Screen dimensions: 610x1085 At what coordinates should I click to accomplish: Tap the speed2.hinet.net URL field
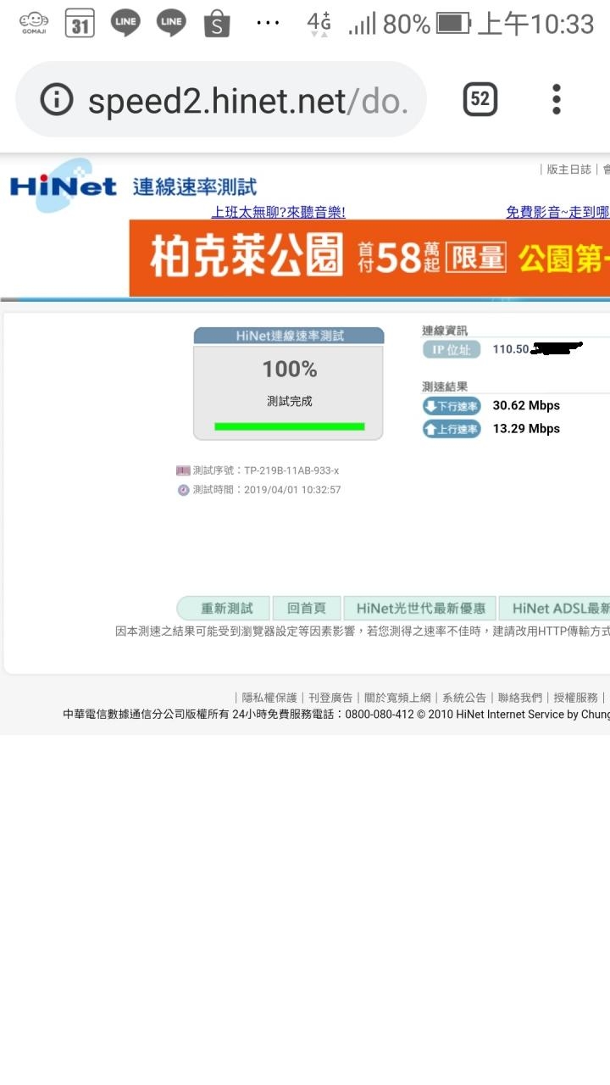coord(220,100)
